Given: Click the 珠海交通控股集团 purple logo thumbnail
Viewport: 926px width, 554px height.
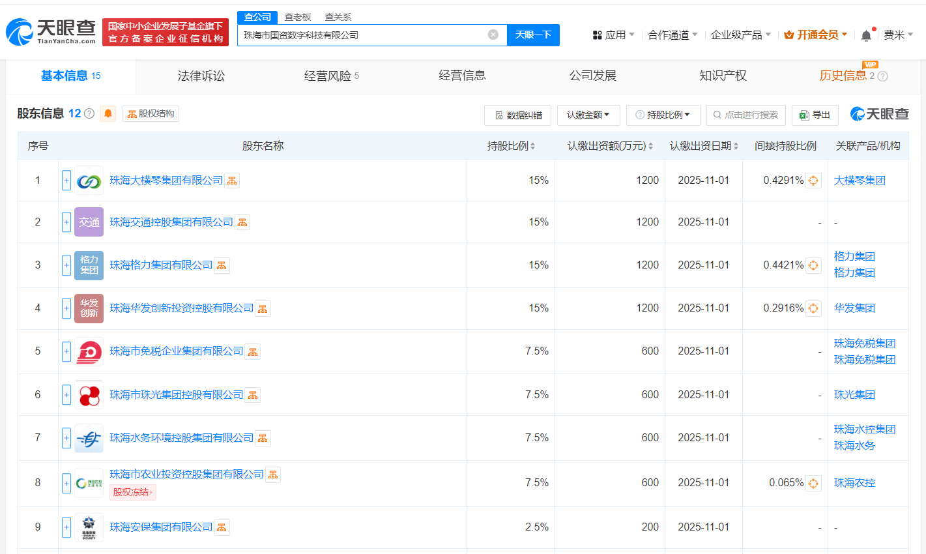Looking at the screenshot, I should [89, 222].
